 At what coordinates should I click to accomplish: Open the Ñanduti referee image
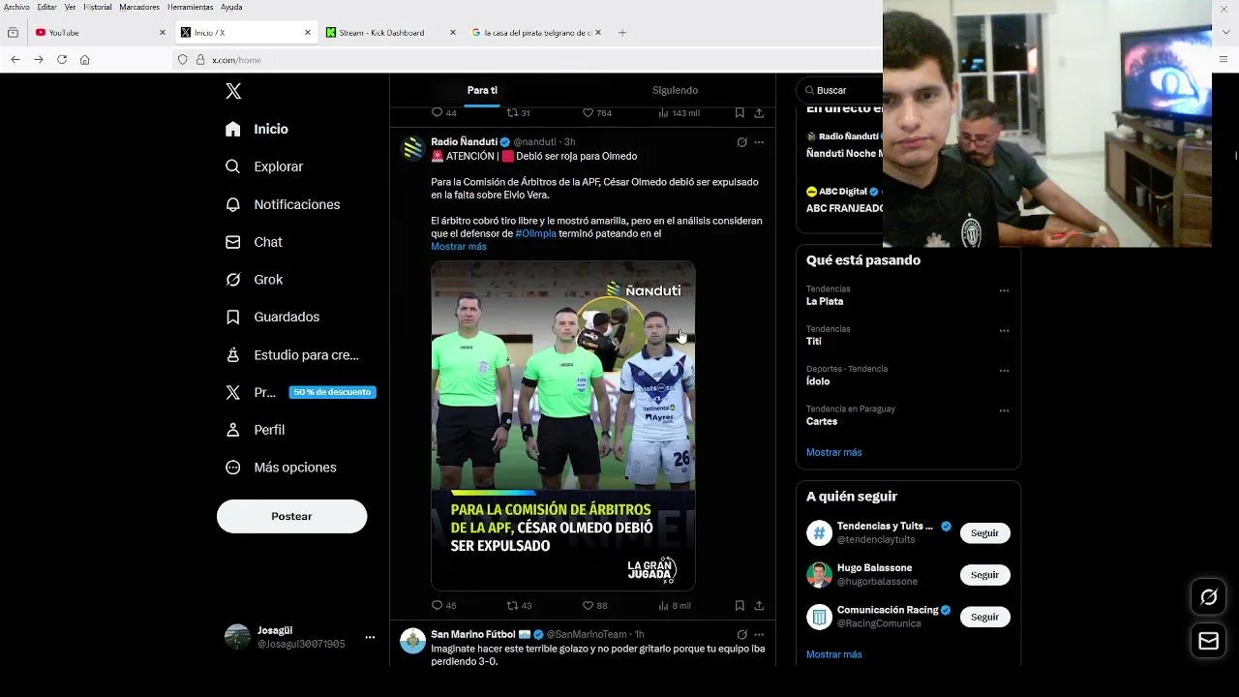point(562,425)
